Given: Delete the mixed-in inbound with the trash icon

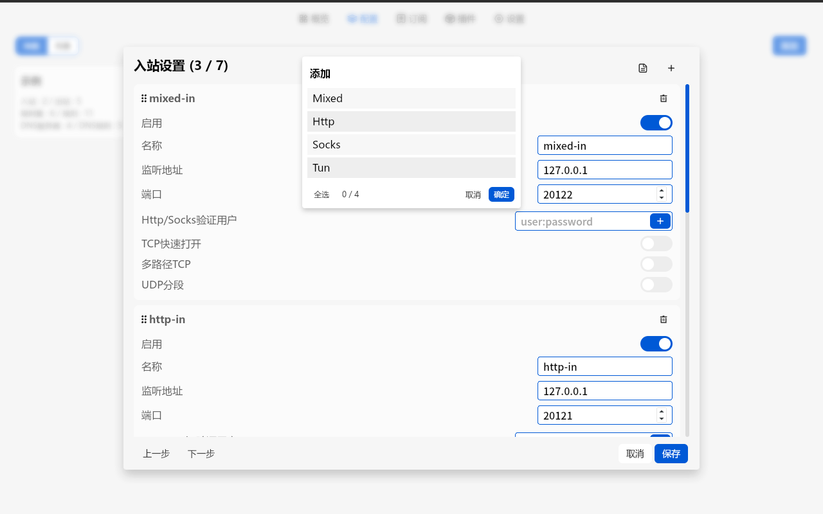Looking at the screenshot, I should pos(664,98).
